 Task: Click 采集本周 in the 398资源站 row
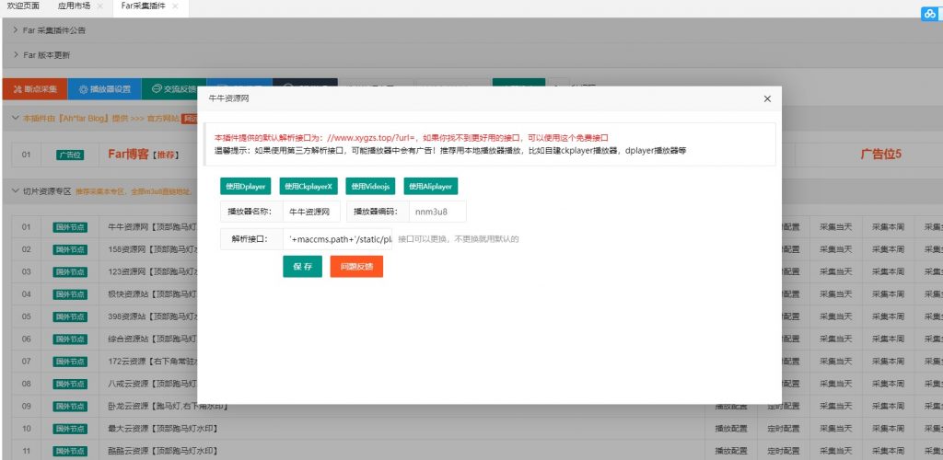889,316
